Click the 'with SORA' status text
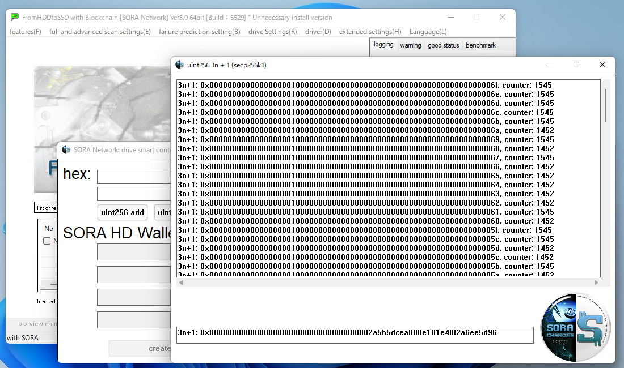Image resolution: width=624 pixels, height=368 pixels. (23, 338)
